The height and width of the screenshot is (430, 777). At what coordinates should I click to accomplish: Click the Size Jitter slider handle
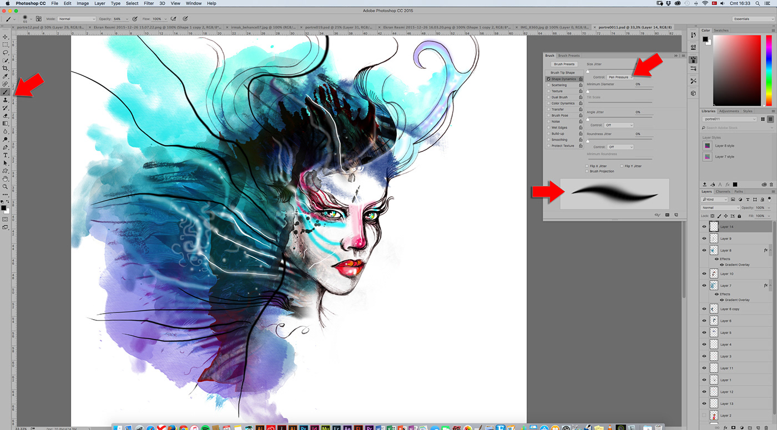coord(588,71)
